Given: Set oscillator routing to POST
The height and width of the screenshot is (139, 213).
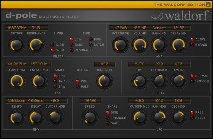Looking at the screenshot, I should (x=77, y=86).
